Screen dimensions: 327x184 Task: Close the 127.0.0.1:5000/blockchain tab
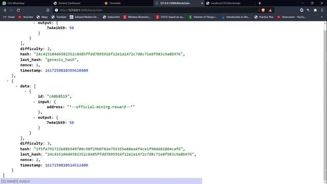202,3
